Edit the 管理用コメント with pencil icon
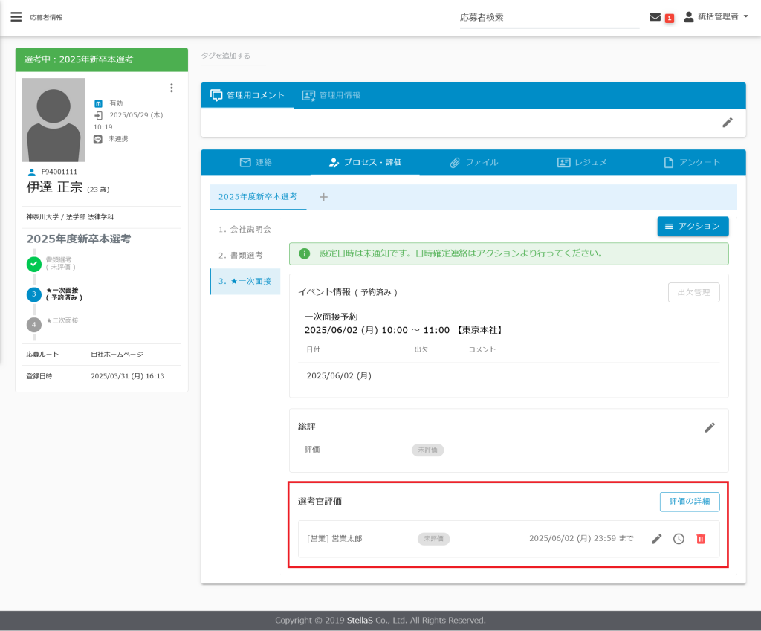Screen dimensions: 761x631 pyautogui.click(x=728, y=123)
